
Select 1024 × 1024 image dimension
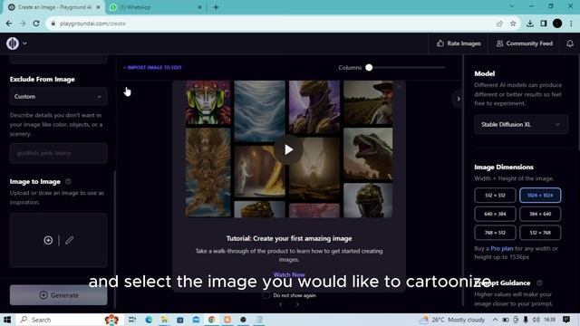[x=540, y=196]
